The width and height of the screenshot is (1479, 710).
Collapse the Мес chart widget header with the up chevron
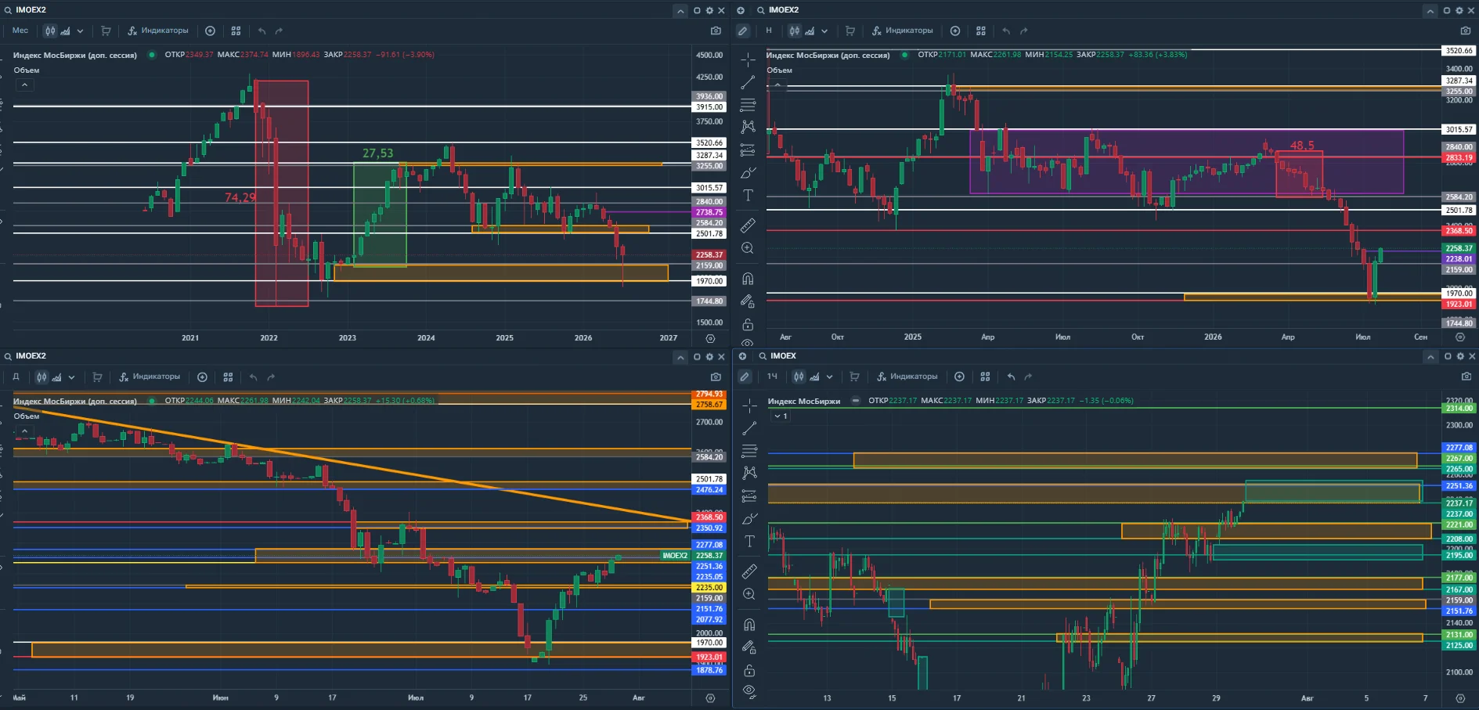pos(680,10)
